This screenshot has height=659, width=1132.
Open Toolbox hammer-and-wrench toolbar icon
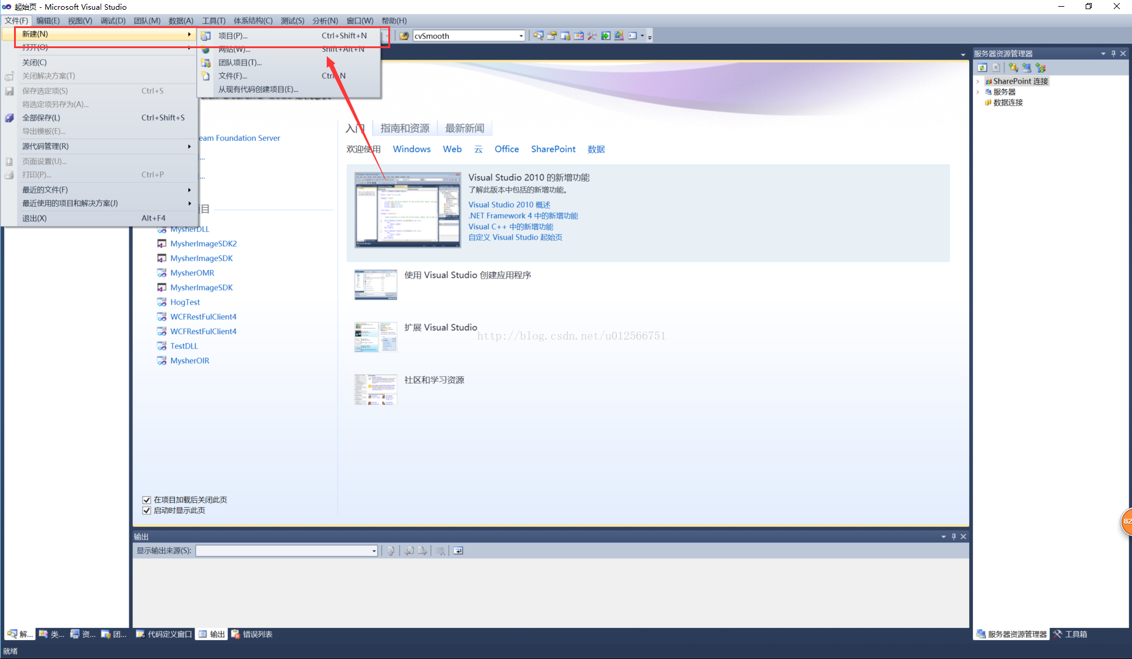coord(592,36)
